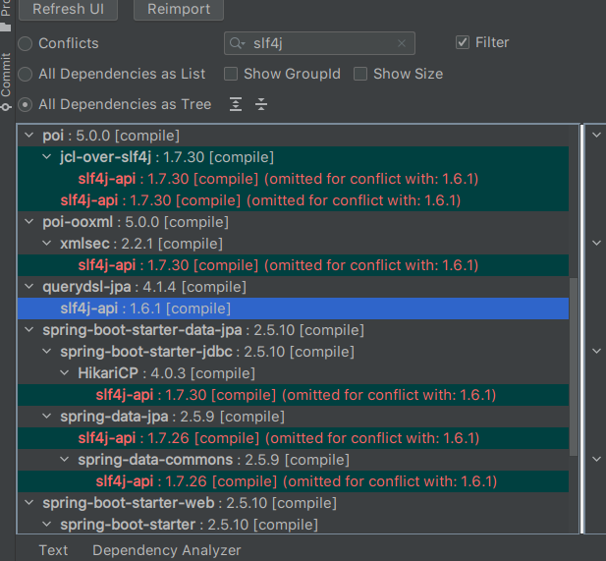Enable the Show GroupId checkbox
Viewport: 606px width, 561px height.
(231, 74)
